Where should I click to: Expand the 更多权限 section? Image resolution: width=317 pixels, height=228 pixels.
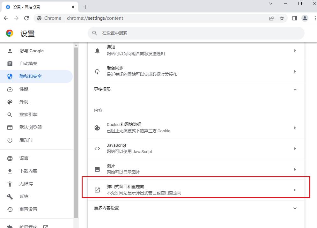[196, 89]
